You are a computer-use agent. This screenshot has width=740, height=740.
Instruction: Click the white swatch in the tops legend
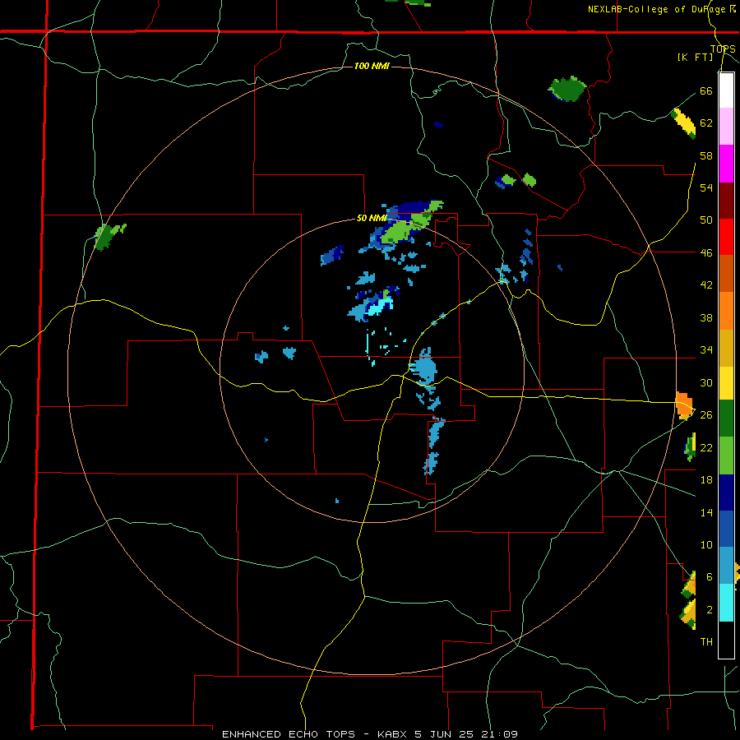pos(726,90)
